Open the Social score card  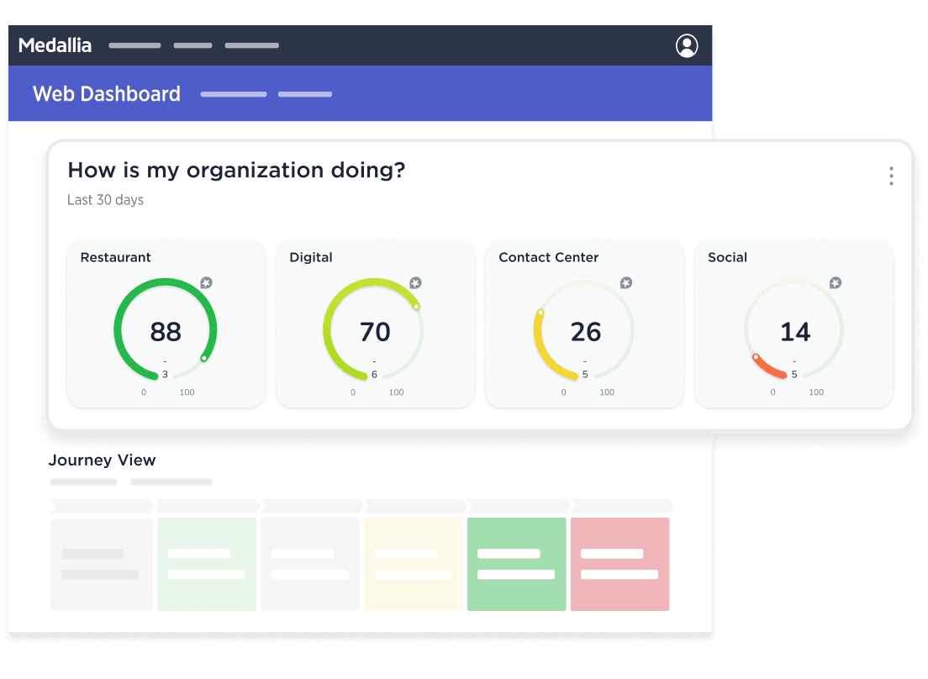coord(794,324)
